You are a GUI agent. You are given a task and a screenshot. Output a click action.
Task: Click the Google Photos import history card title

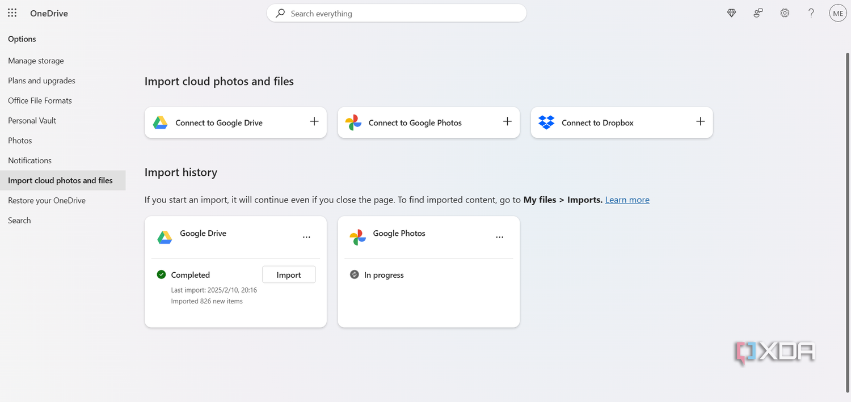click(x=399, y=233)
